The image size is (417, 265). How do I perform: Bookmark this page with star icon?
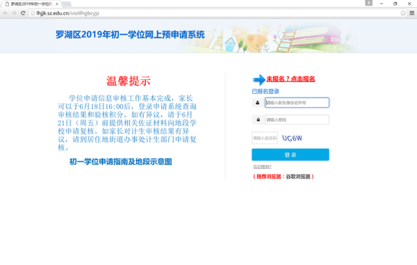click(x=403, y=13)
